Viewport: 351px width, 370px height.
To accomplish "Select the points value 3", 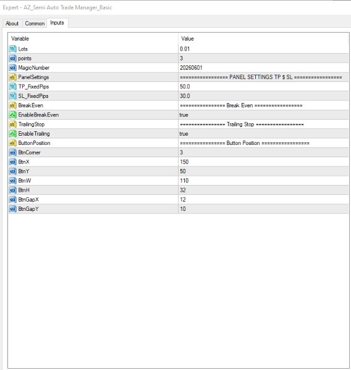I will point(182,59).
